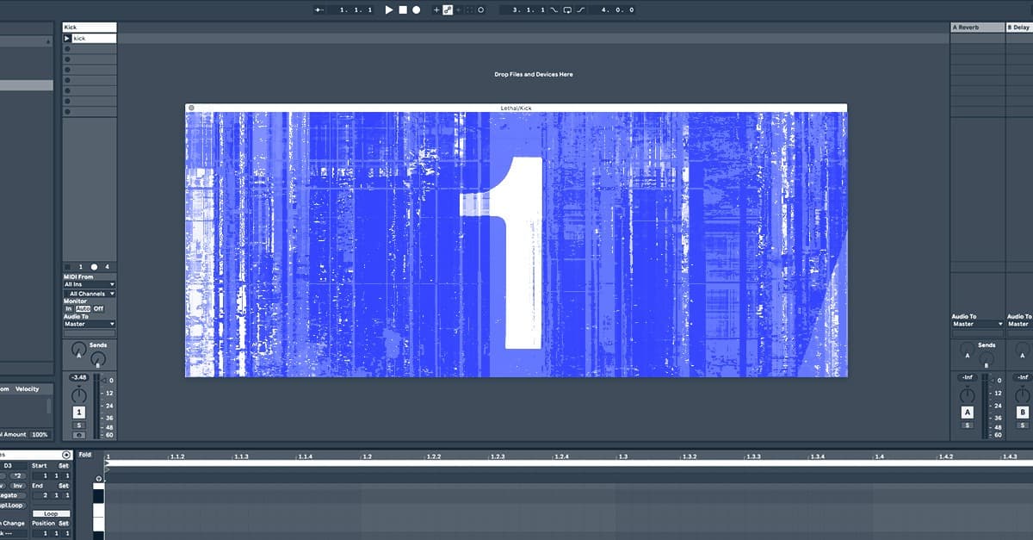Open the Audio To Master dropdown

click(89, 323)
